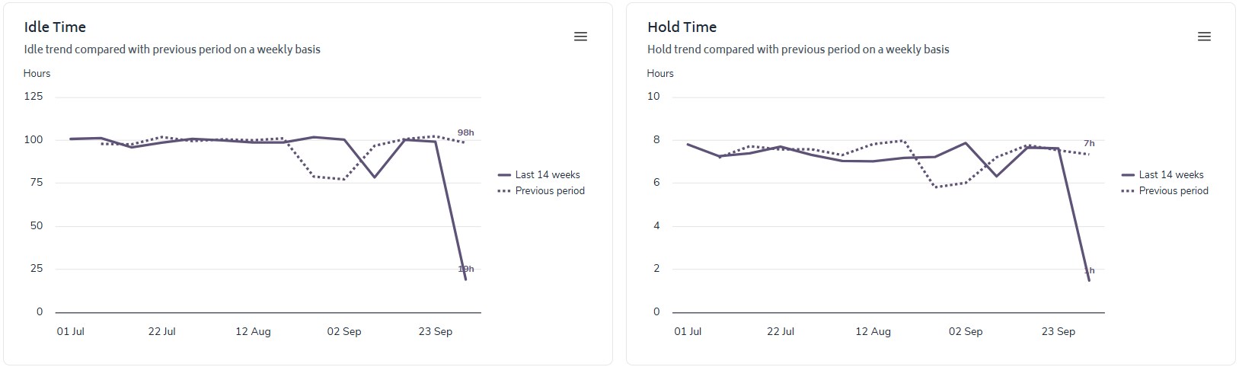The height and width of the screenshot is (367, 1239).
Task: Click the 22 Jul axis label on Hold Time chart
Action: pyautogui.click(x=781, y=332)
